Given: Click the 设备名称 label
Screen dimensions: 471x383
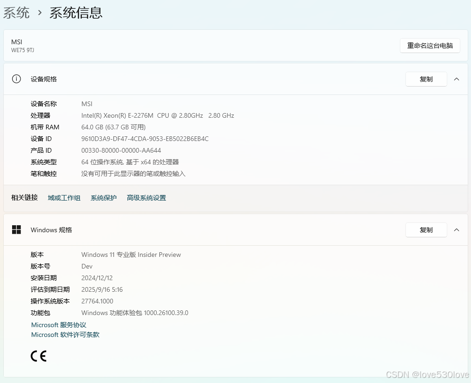Looking at the screenshot, I should [x=44, y=104].
